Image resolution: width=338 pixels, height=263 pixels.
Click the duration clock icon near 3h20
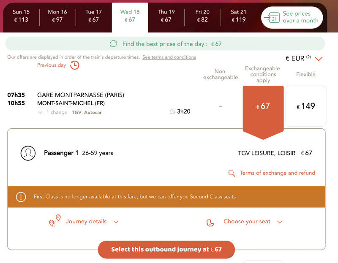[172, 111]
